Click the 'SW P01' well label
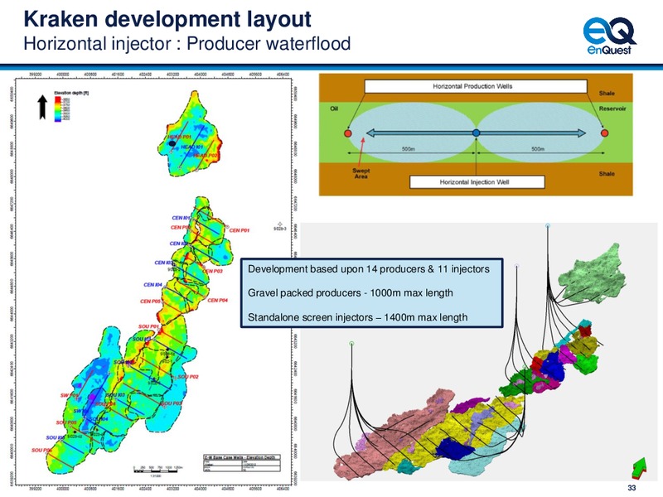 coord(70,396)
